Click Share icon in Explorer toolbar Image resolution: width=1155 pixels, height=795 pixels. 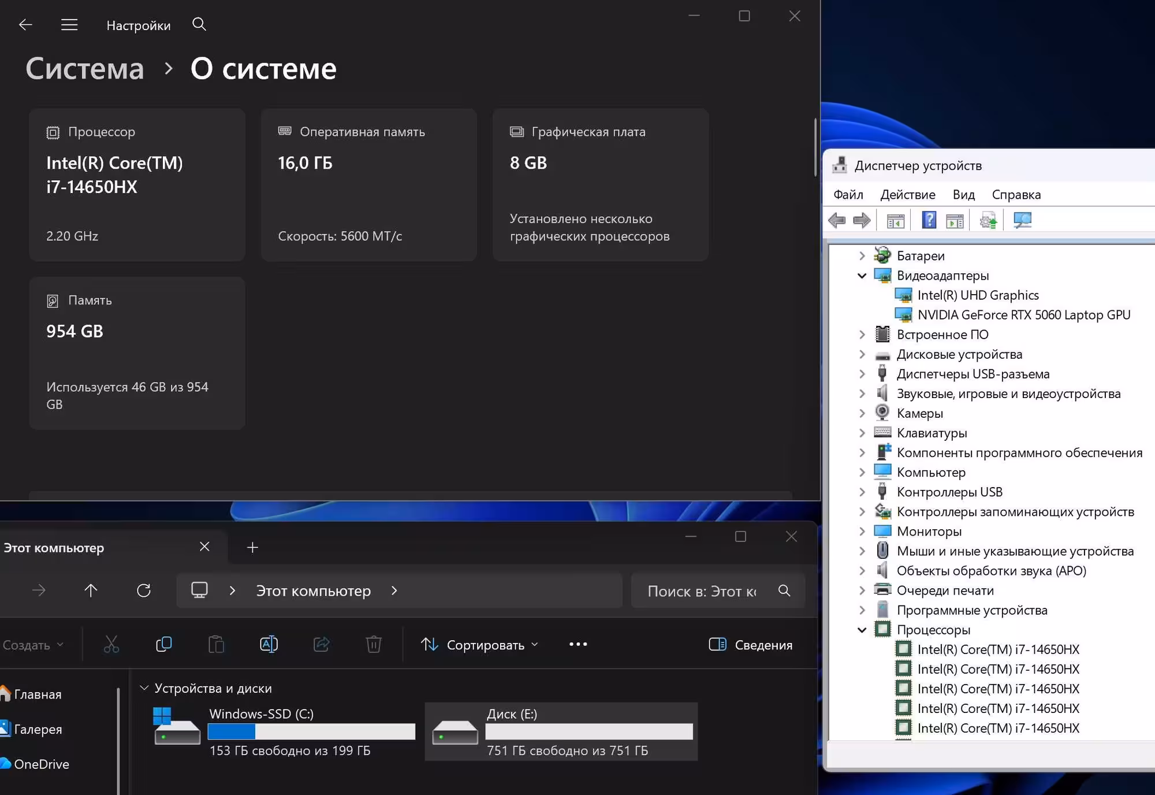(x=321, y=644)
